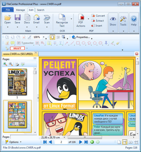The height and width of the screenshot is (152, 141).
Task: Click the Properties... button
Action: pyautogui.click(x=81, y=37)
